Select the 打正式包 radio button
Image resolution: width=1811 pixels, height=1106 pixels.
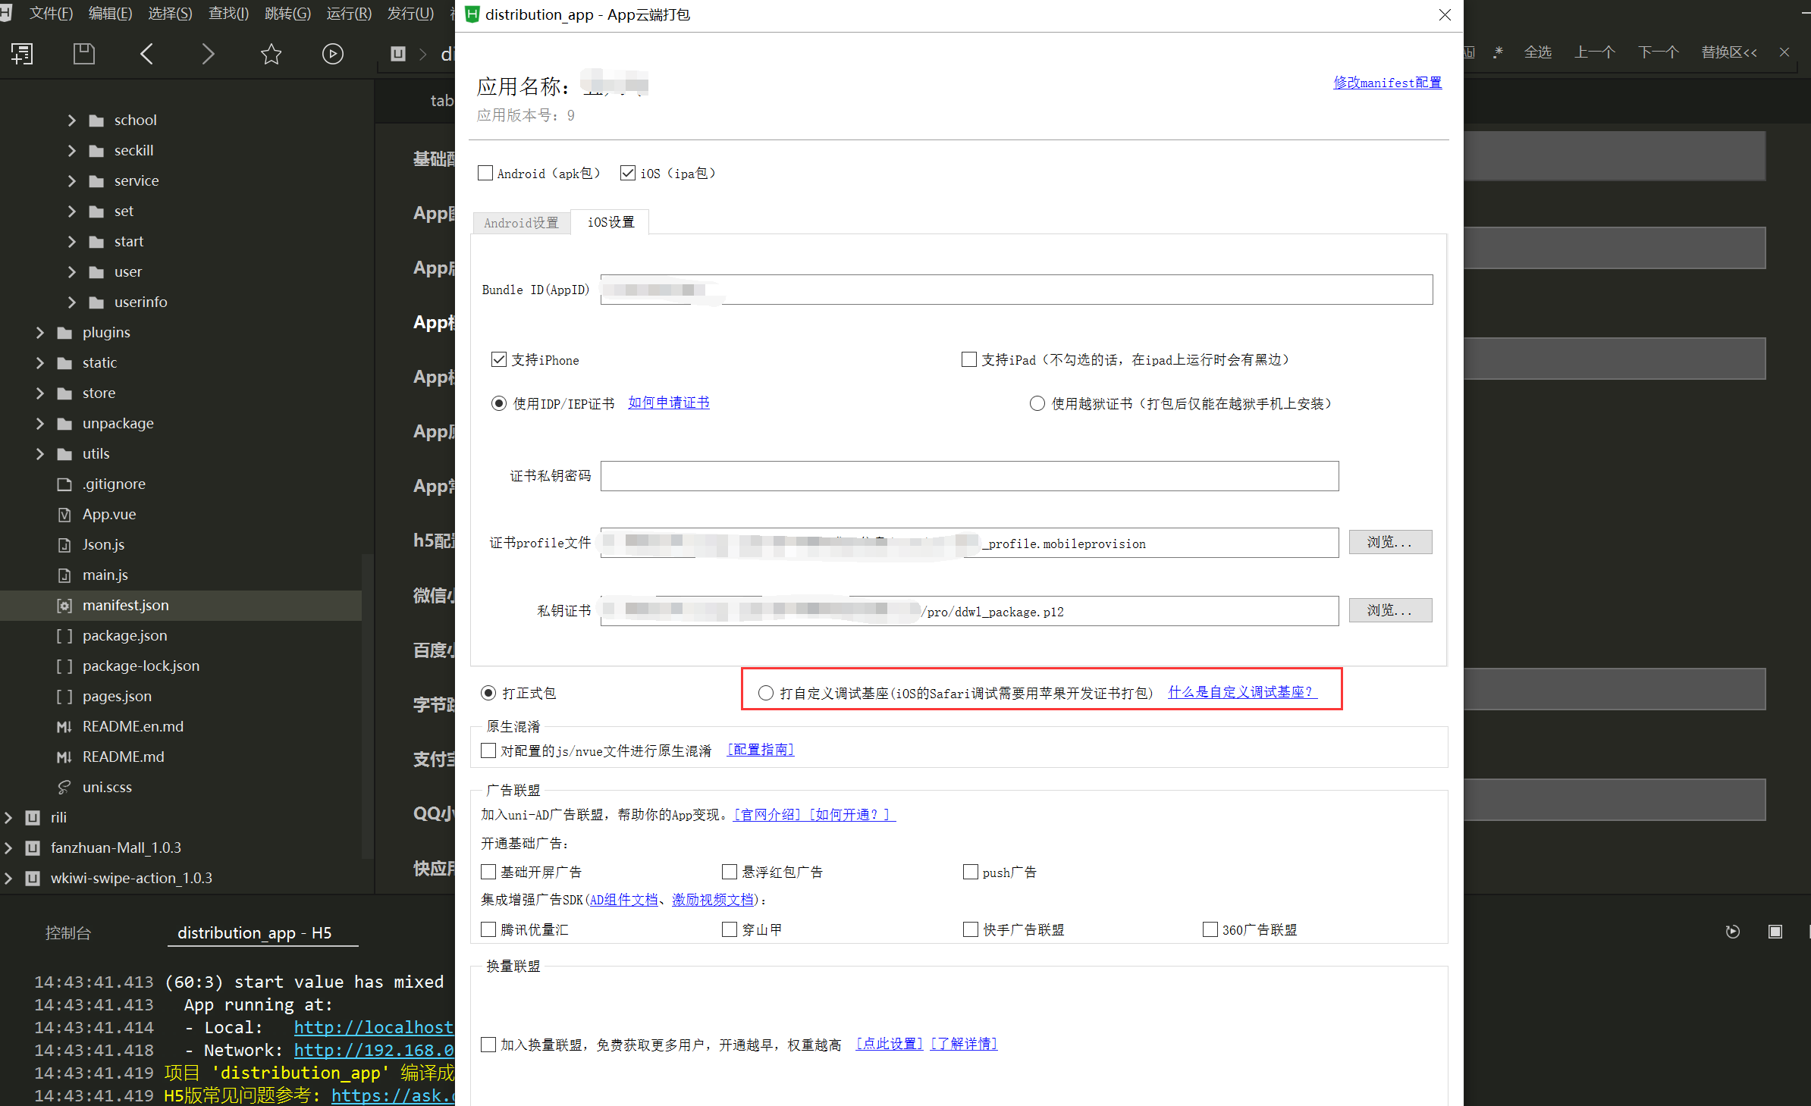(488, 694)
